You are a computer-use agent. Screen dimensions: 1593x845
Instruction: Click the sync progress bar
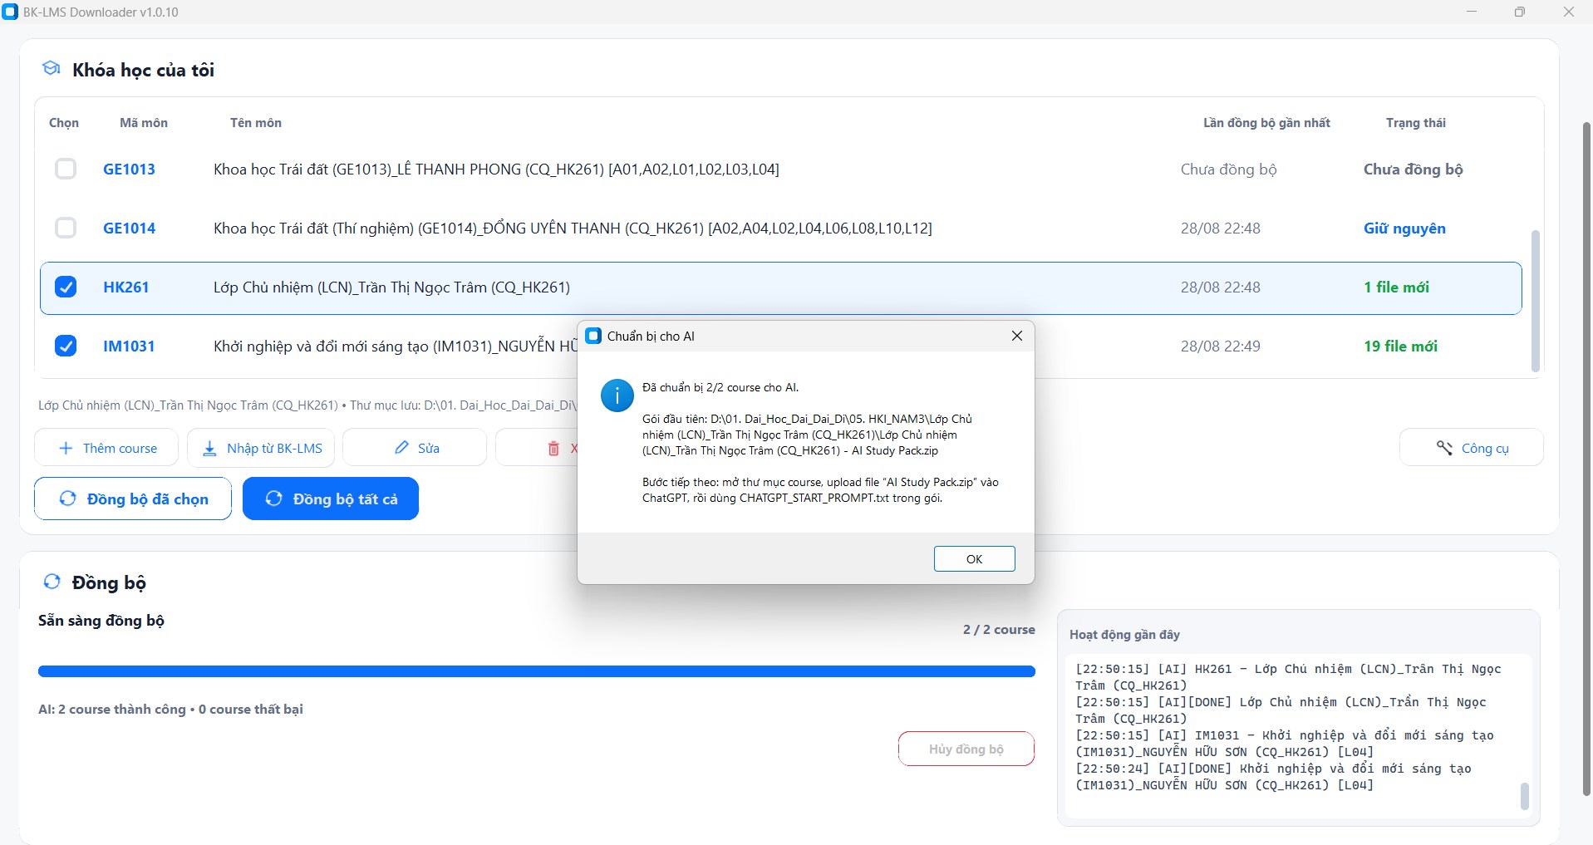537,671
